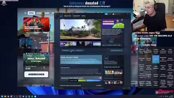Select the second GeoGuessr screenshot thumbnail
This screenshot has width=174, height=98.
point(73,44)
